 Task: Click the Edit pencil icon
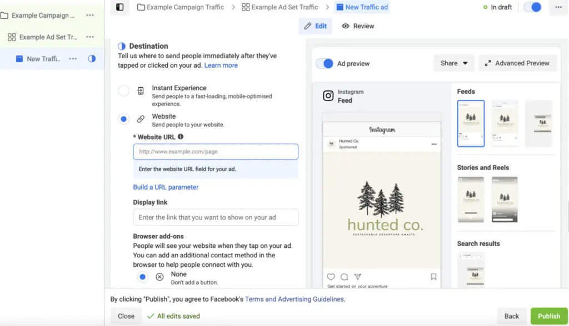click(307, 26)
